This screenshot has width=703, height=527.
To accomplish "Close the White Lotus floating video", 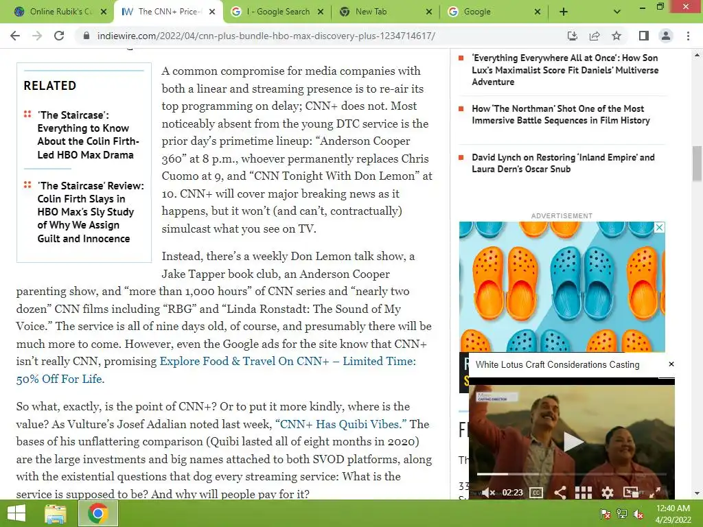I will [x=671, y=364].
